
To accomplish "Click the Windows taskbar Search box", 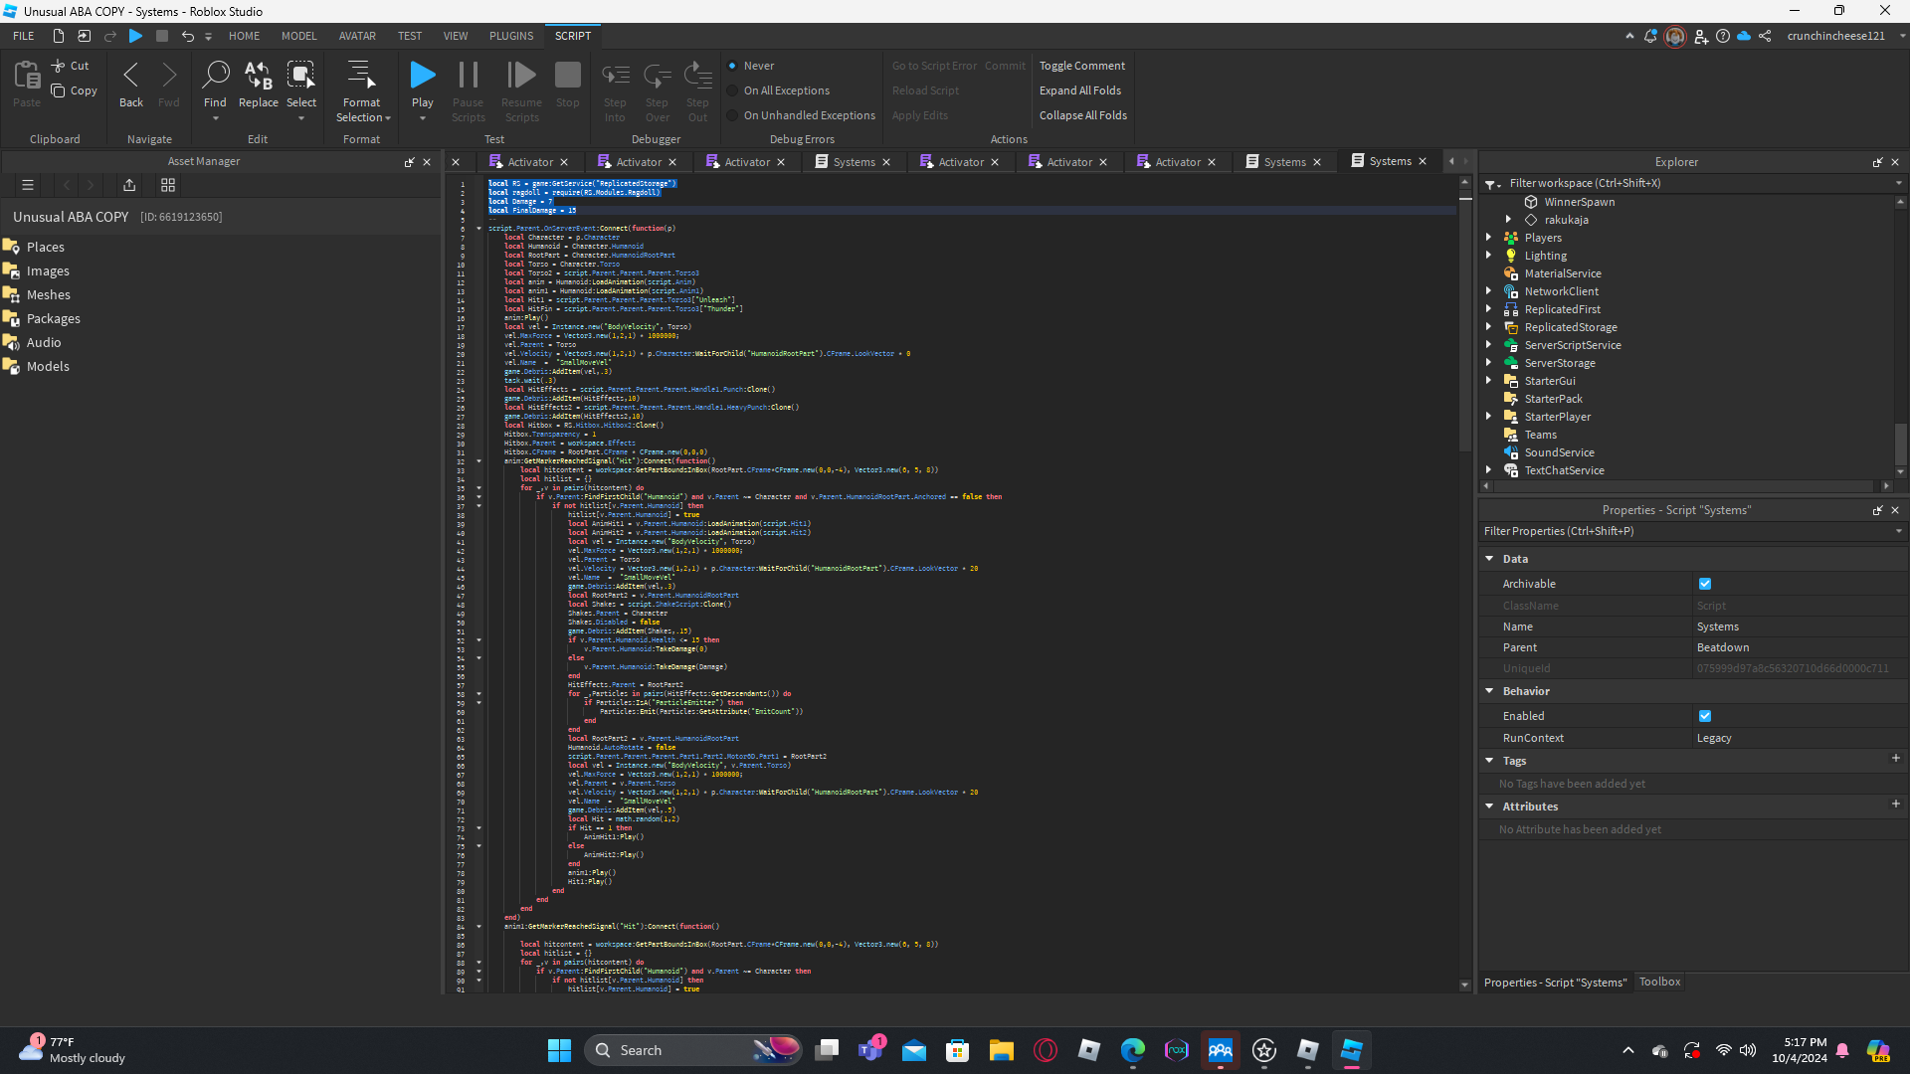I will (x=693, y=1050).
